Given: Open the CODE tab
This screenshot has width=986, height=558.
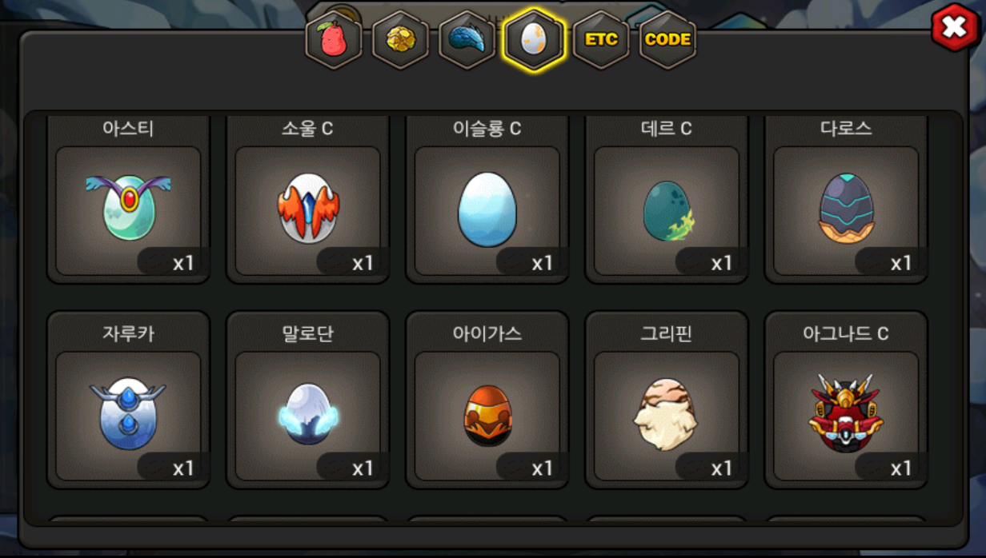Looking at the screenshot, I should pyautogui.click(x=667, y=39).
